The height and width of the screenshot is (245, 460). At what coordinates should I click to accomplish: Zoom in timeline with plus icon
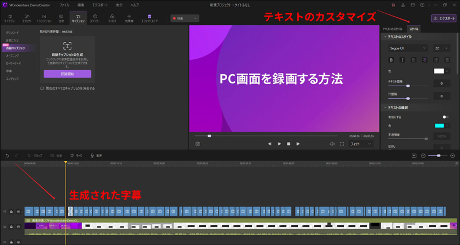[x=453, y=155]
